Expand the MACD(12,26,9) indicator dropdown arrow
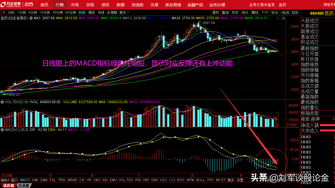 click(x=2, y=130)
